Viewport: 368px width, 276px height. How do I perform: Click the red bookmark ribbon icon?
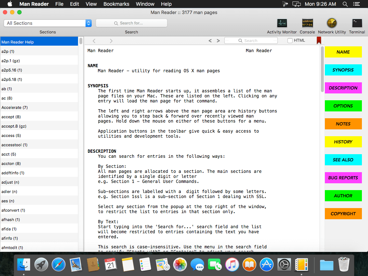[319, 40]
